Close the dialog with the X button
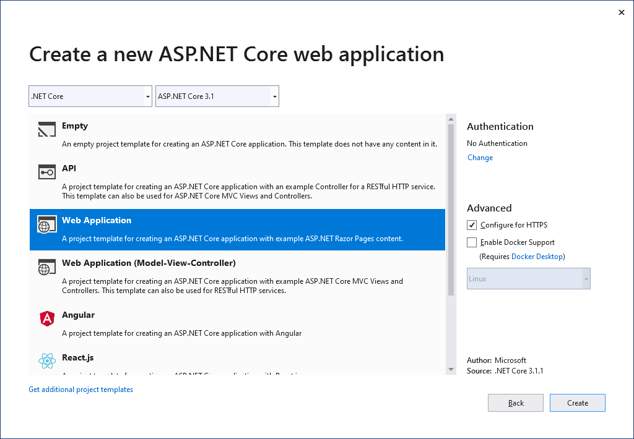Screen dimensions: 634x439 pos(622,12)
